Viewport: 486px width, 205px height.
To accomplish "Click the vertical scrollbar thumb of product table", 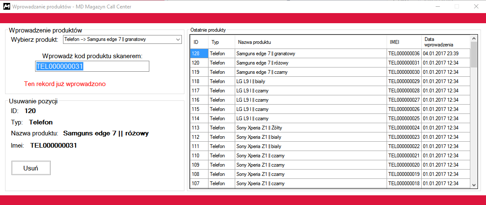I will click(474, 55).
